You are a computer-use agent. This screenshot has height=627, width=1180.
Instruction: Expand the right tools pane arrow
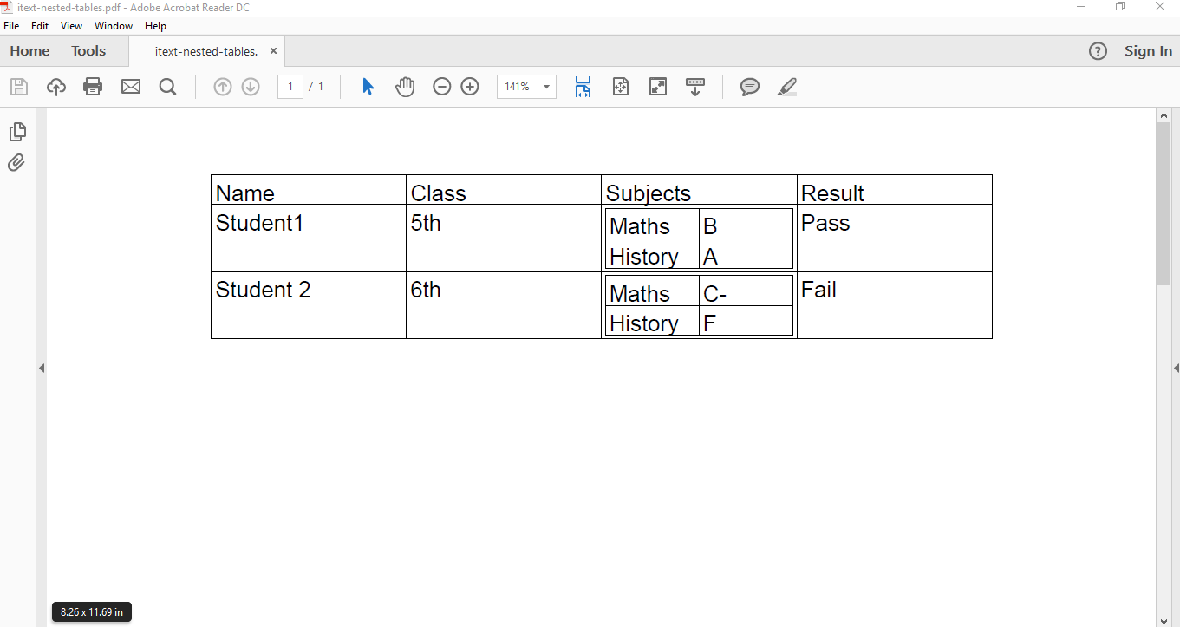(x=1176, y=369)
